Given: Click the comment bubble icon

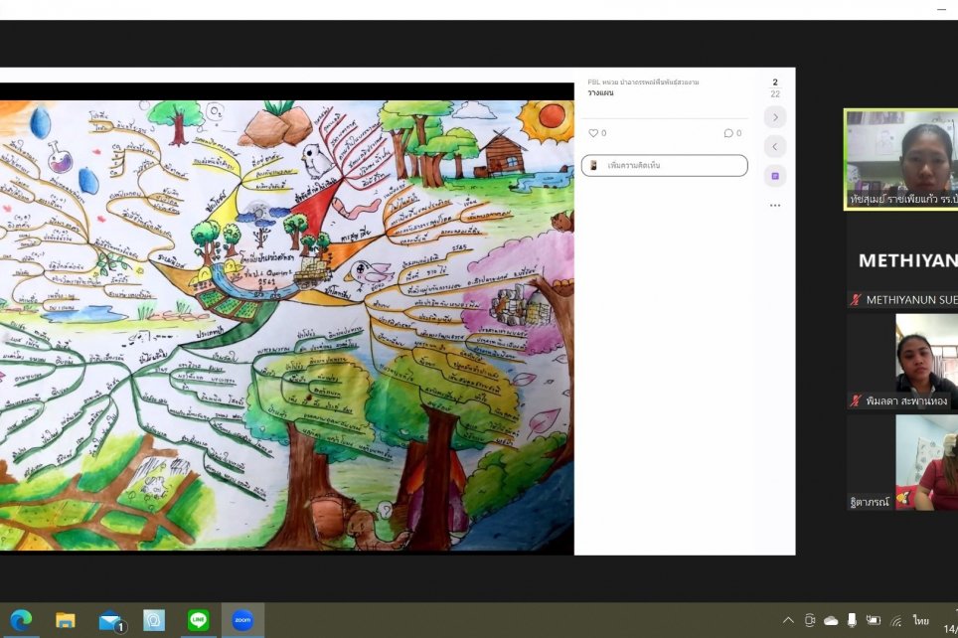Looking at the screenshot, I should click(728, 133).
